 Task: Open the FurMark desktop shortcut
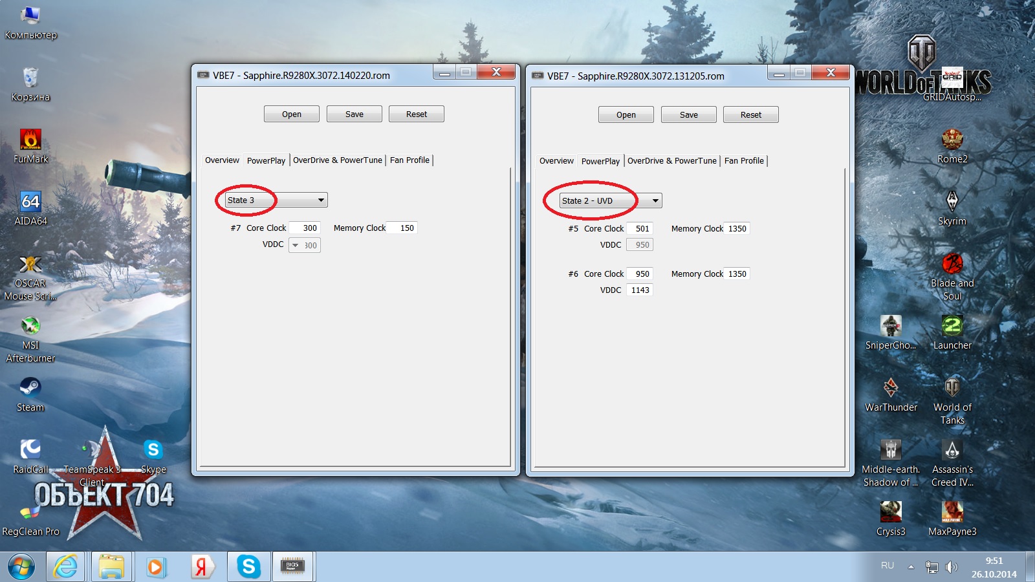point(30,145)
